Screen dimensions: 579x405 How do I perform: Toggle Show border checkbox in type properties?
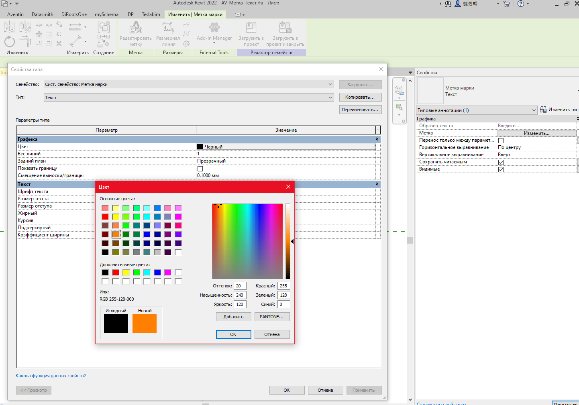tap(200, 169)
